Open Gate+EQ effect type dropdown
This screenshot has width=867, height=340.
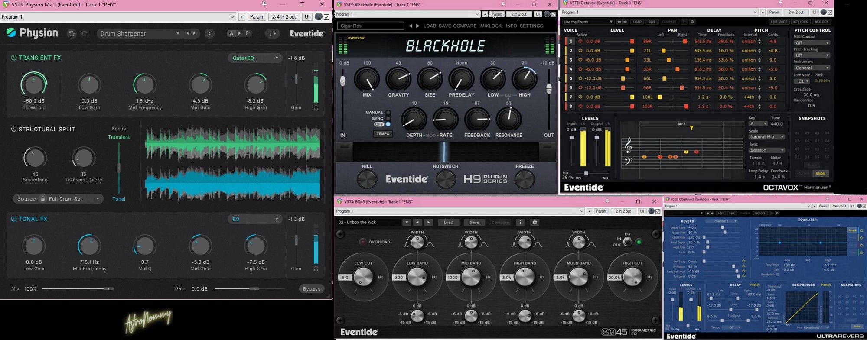[x=255, y=58]
